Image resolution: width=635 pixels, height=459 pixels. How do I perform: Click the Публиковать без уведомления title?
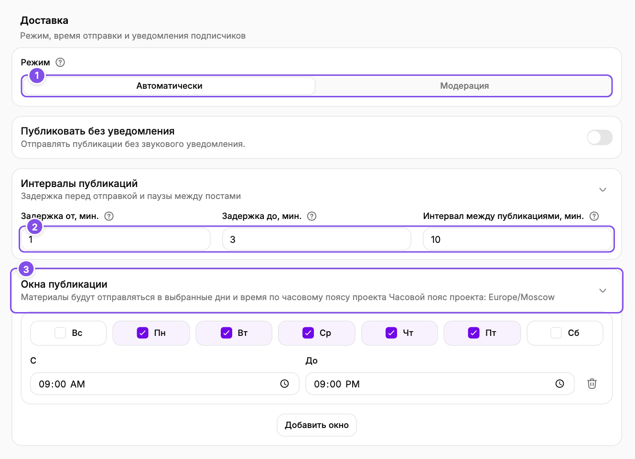coord(97,131)
